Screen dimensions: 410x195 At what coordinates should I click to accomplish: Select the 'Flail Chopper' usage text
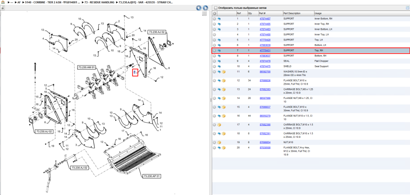[321, 61]
